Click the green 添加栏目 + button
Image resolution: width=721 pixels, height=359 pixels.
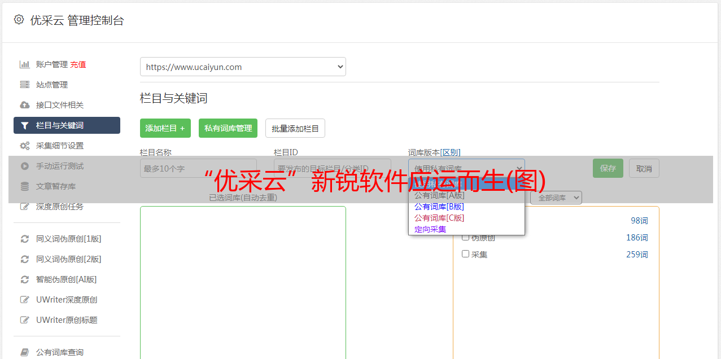coord(165,128)
